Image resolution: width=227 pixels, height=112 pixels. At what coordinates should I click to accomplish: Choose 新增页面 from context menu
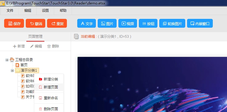coord(49,87)
